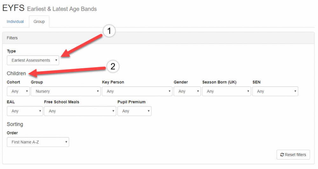
Task: Select the Group tab
Action: point(39,22)
